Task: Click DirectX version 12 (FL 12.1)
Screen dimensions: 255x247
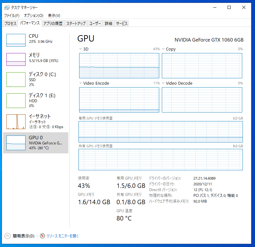Action: (203, 190)
